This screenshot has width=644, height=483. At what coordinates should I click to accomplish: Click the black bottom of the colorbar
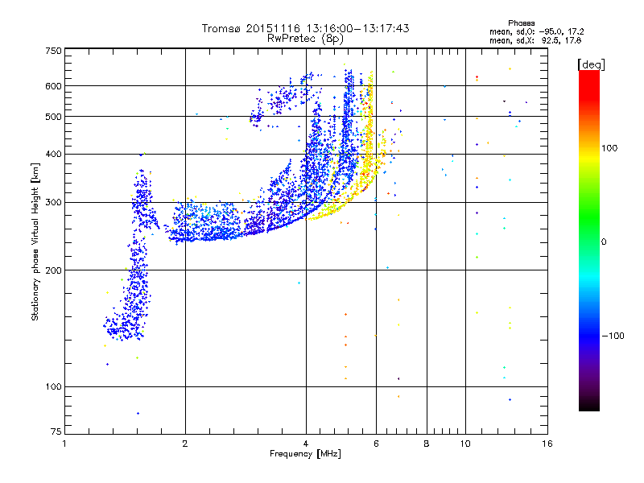click(x=589, y=405)
